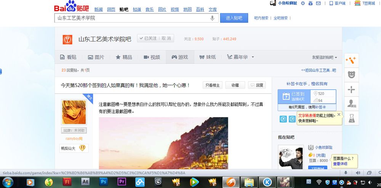Switch to the 图片 tab
This screenshot has width=381, height=188.
pos(96,57)
